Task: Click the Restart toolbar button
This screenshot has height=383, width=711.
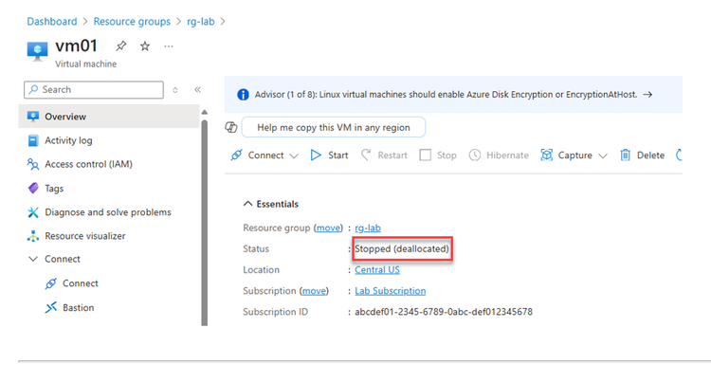Action: pos(384,155)
